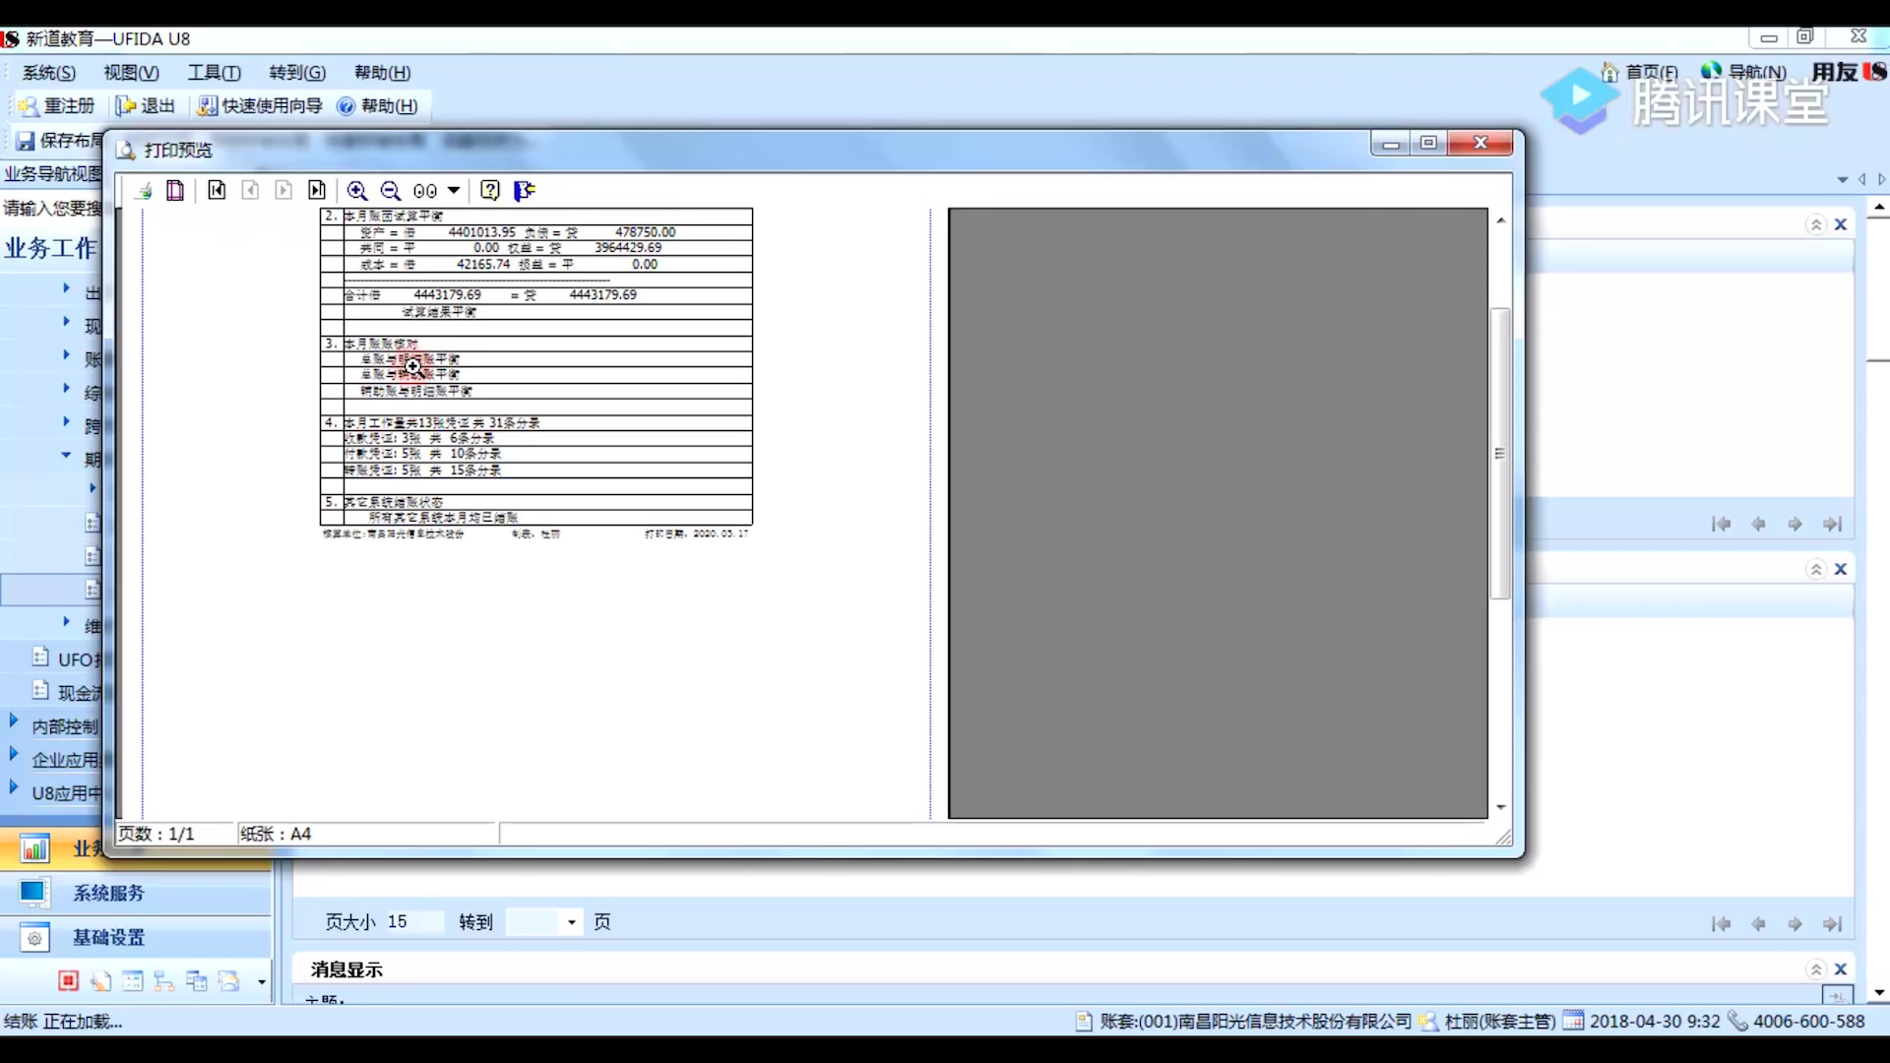Close the 打印预览 window
Image resolution: width=1890 pixels, height=1063 pixels.
pyautogui.click(x=1480, y=144)
